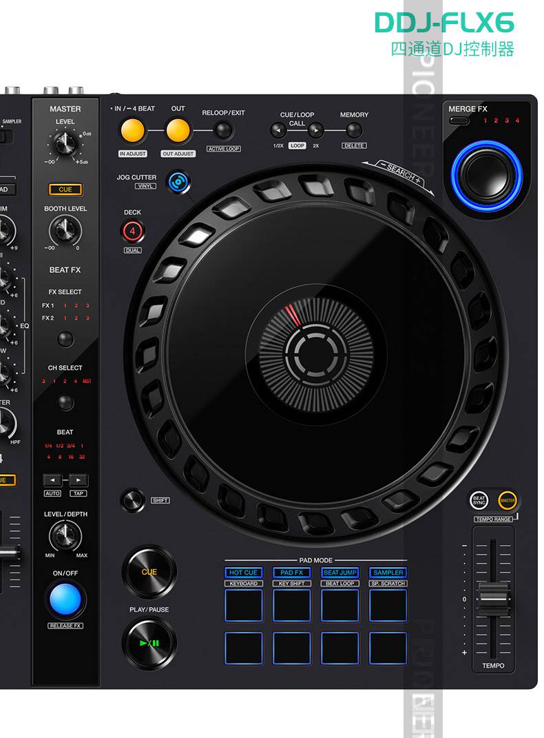This screenshot has width=544, height=738.
Task: Click the 'KEY SHIFT' label under PAD FX
Action: click(x=291, y=584)
